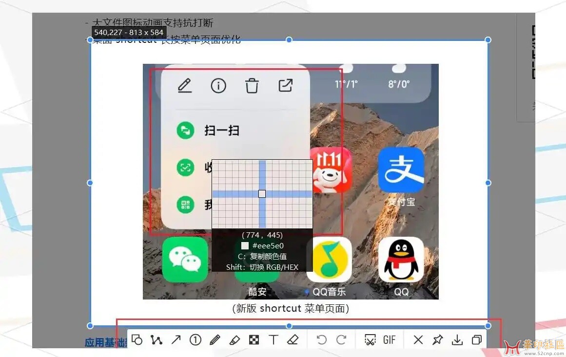Screen dimensions: 566x357
Task: Start GIF recording
Action: coord(390,339)
